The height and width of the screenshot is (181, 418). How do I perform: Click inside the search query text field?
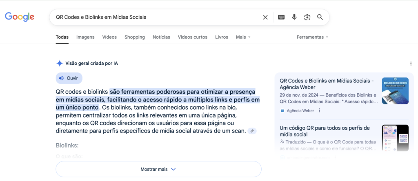[155, 17]
